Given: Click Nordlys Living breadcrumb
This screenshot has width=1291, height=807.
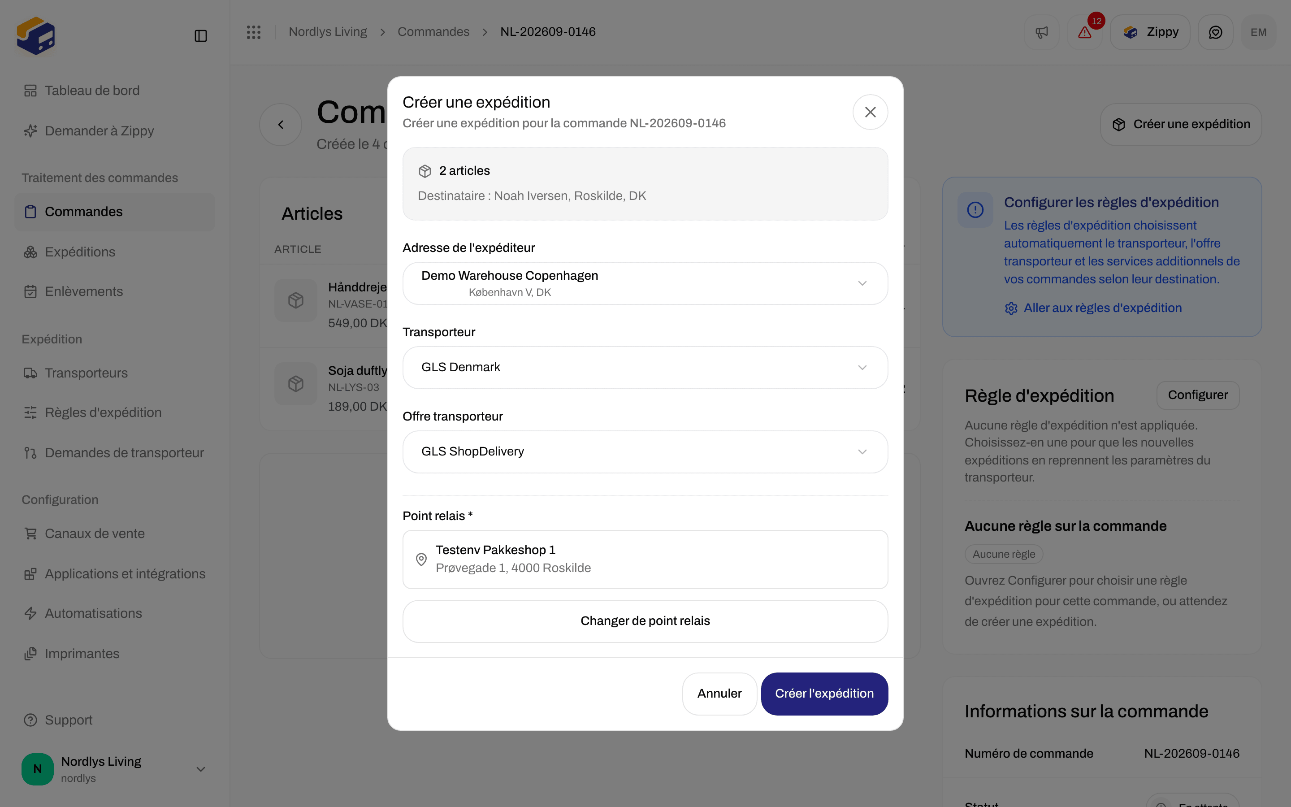Looking at the screenshot, I should tap(328, 32).
